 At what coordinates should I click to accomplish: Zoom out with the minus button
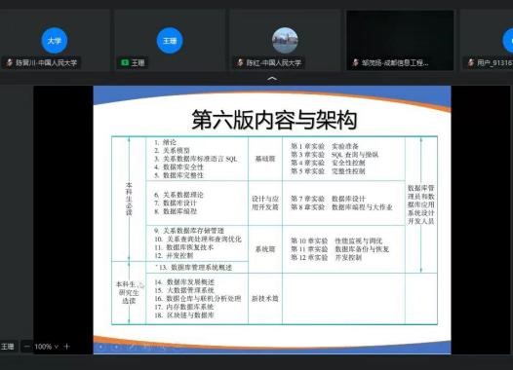point(27,347)
